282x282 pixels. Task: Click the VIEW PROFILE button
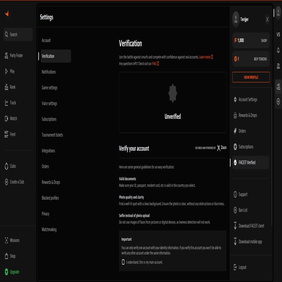coord(251,77)
